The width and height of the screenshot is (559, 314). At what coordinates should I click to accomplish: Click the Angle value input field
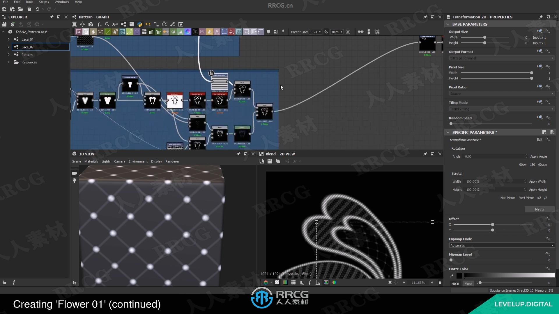click(x=495, y=156)
